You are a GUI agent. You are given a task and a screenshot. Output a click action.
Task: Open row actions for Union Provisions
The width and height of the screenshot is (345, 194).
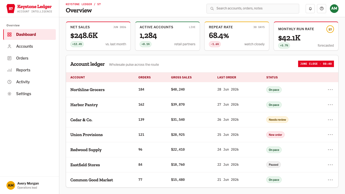click(x=330, y=135)
